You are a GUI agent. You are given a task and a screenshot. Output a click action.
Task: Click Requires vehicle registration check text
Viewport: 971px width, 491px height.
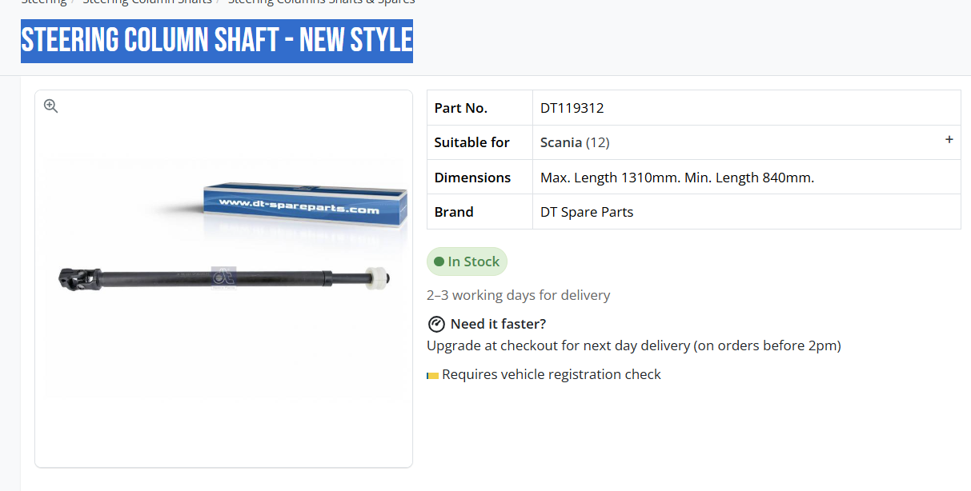(x=552, y=374)
